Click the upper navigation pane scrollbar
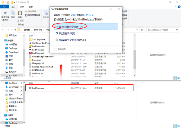Image resolution: width=181 pixels, height=128 pixels. [24, 58]
